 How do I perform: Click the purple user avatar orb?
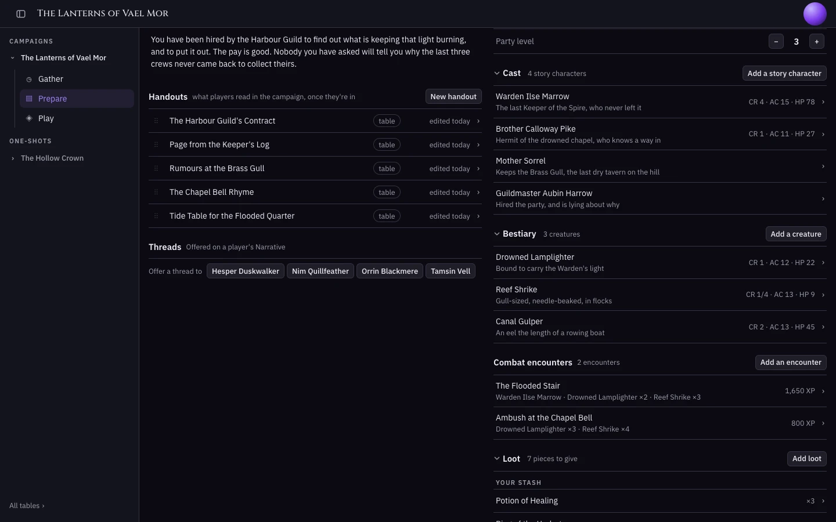coord(815,14)
